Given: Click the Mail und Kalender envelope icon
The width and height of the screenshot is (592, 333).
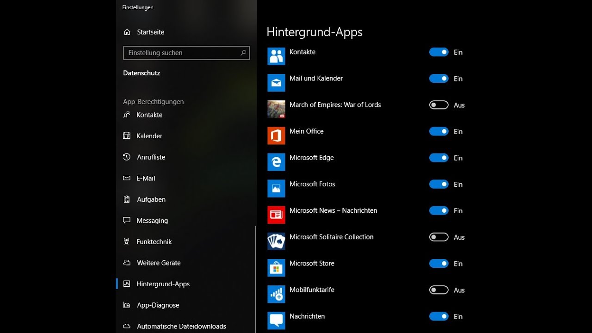Looking at the screenshot, I should [x=276, y=83].
